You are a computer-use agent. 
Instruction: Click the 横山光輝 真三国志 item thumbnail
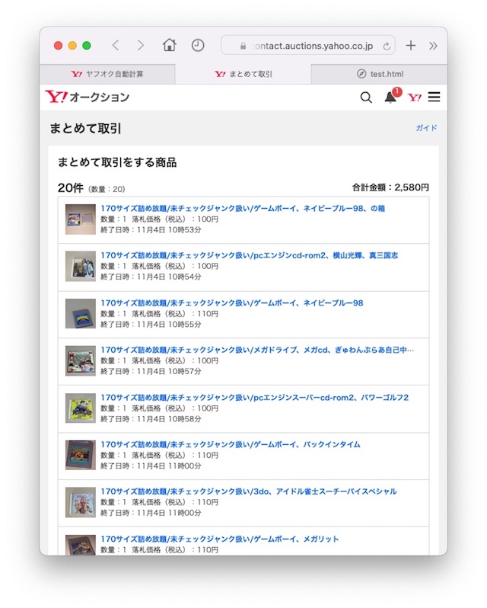[81, 267]
